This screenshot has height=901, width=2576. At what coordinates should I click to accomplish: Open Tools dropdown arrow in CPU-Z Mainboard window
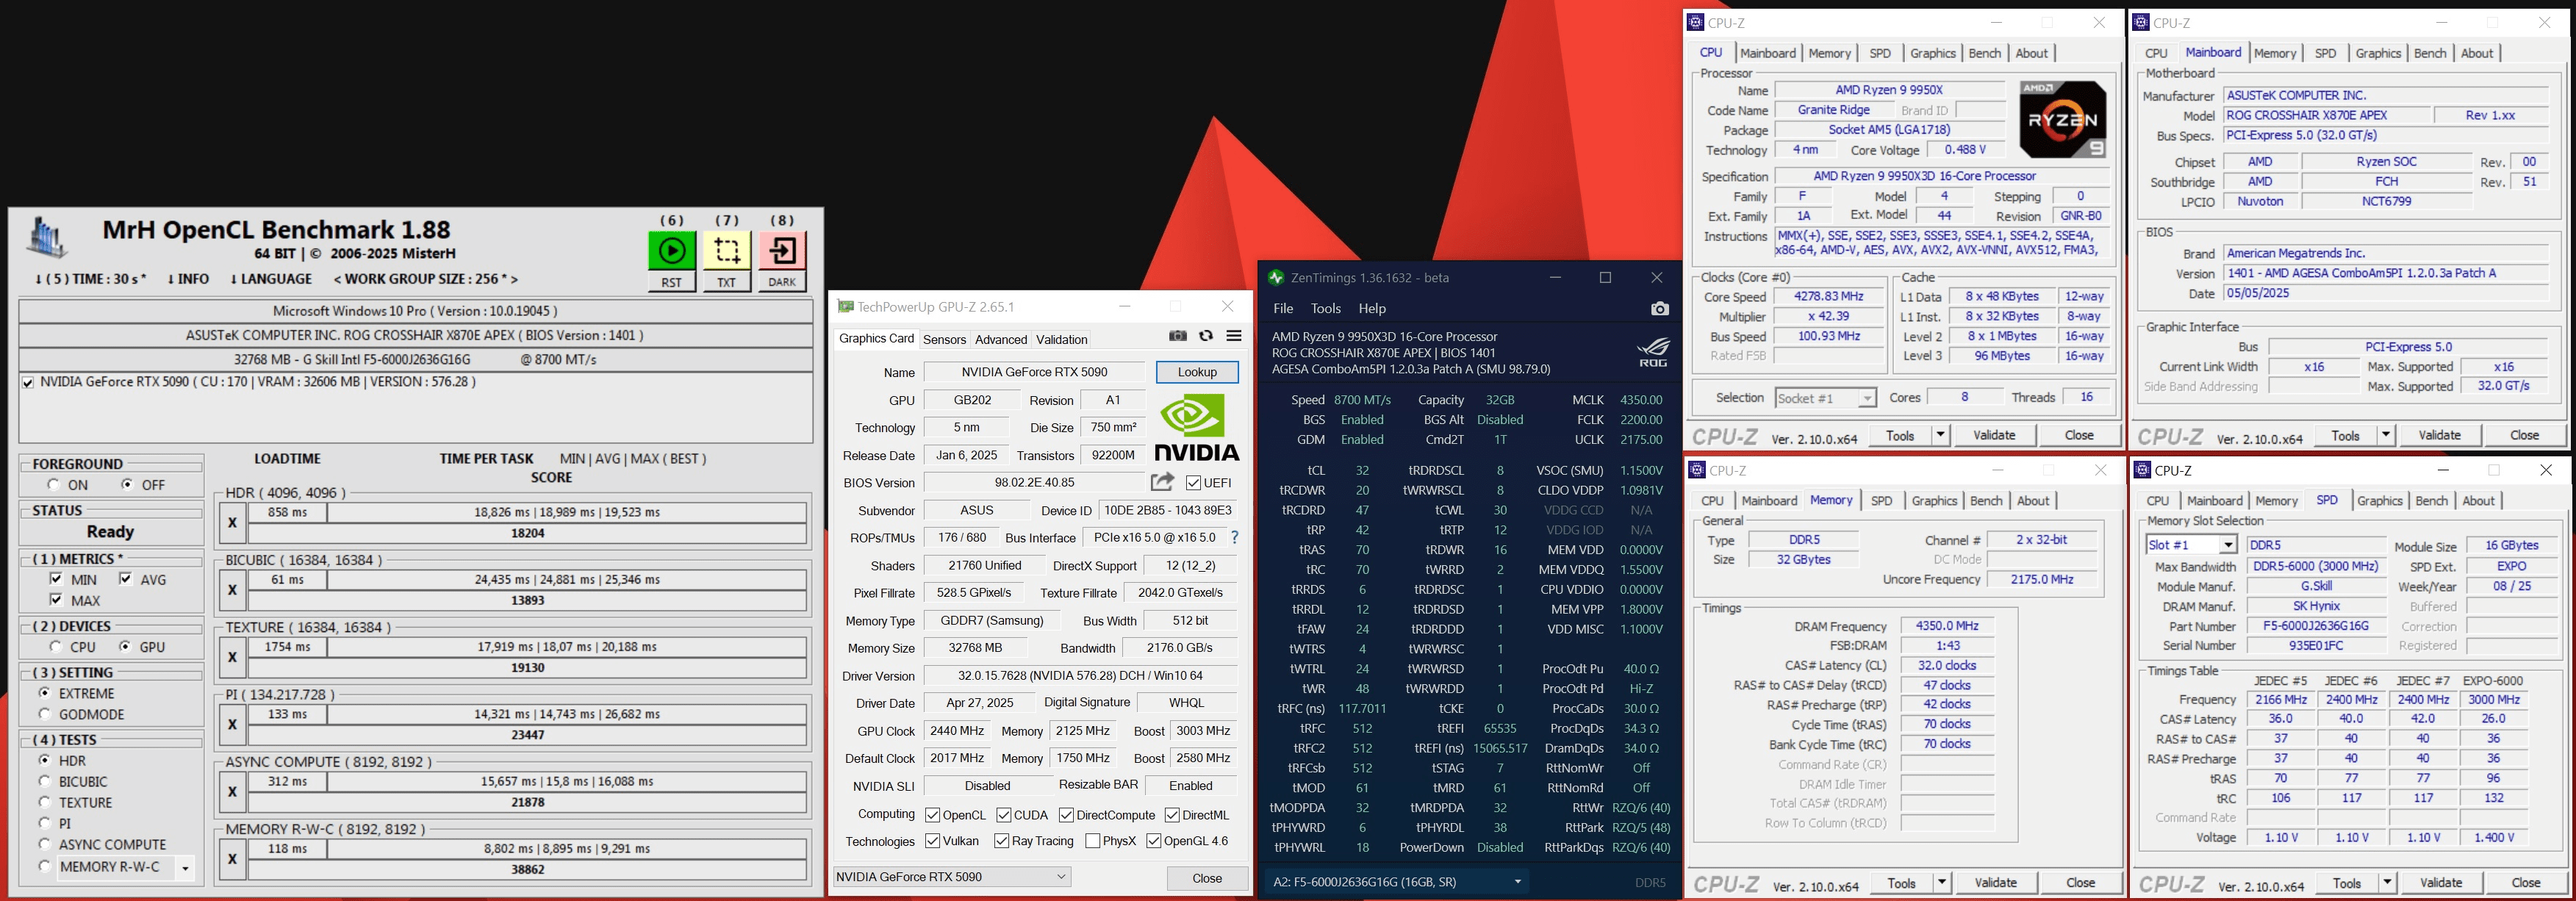[2386, 435]
